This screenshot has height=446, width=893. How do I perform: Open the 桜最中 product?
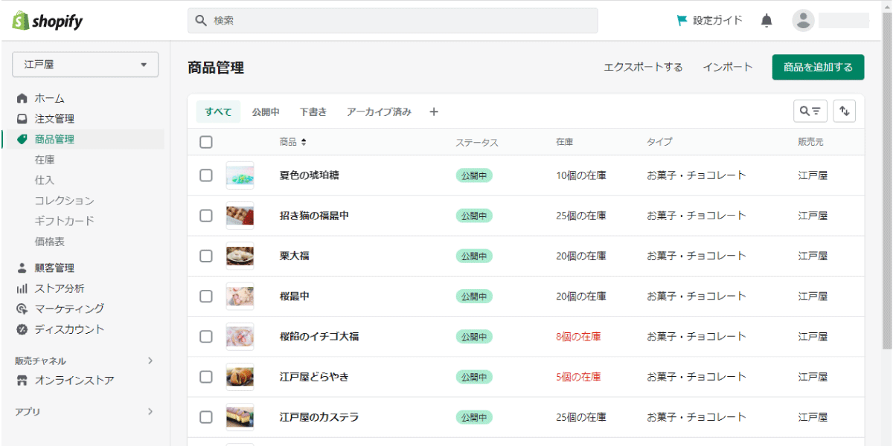pos(294,296)
